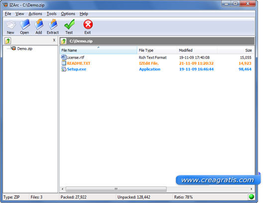Image resolution: width=264 pixels, height=203 pixels.
Task: Click the Extract toolbar icon
Action: 53,24
